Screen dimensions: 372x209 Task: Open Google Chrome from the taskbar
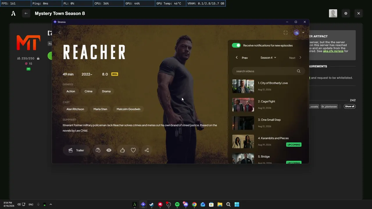[194, 204]
